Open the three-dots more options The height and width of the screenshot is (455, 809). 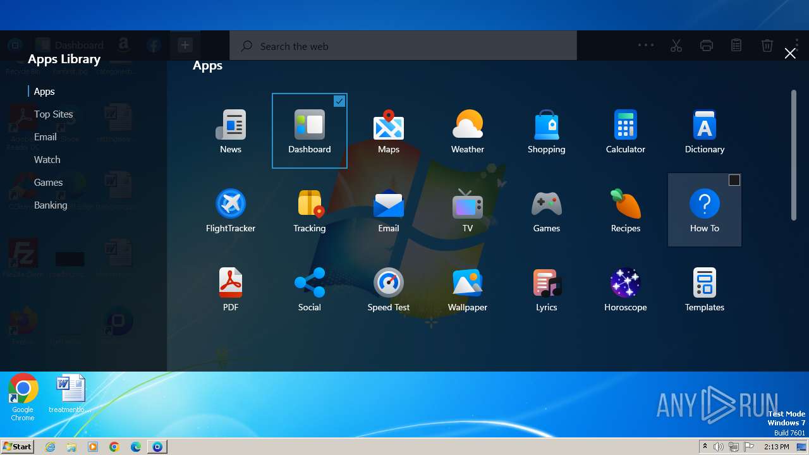(x=646, y=45)
